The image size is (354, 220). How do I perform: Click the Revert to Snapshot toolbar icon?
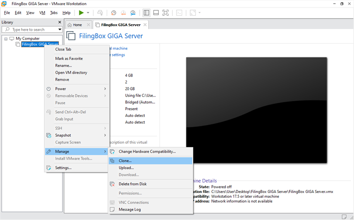[123, 13]
